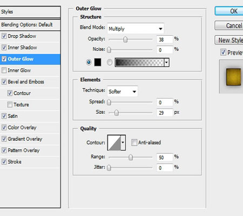243x216 pixels.
Task: Enable the Inner Glow checkbox
Action: [4, 70]
